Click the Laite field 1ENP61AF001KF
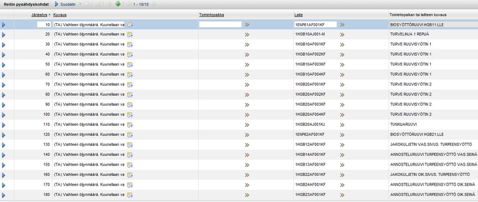The height and width of the screenshot is (202, 478). (x=315, y=25)
